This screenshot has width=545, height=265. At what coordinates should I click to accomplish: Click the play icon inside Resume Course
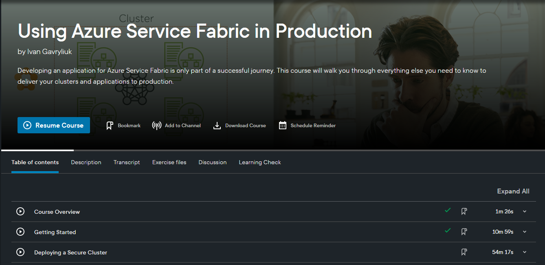click(27, 125)
